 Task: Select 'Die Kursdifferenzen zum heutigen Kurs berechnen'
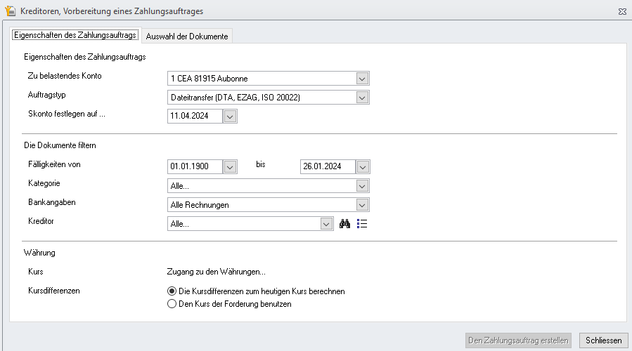point(257,291)
